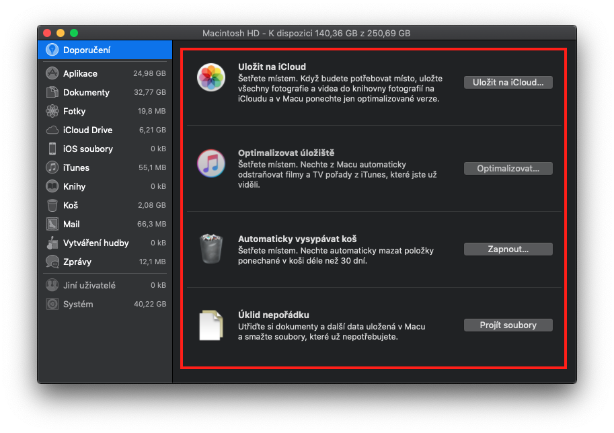Click the Optimalizovat… button
Viewport: 614px width, 433px height.
tap(508, 168)
